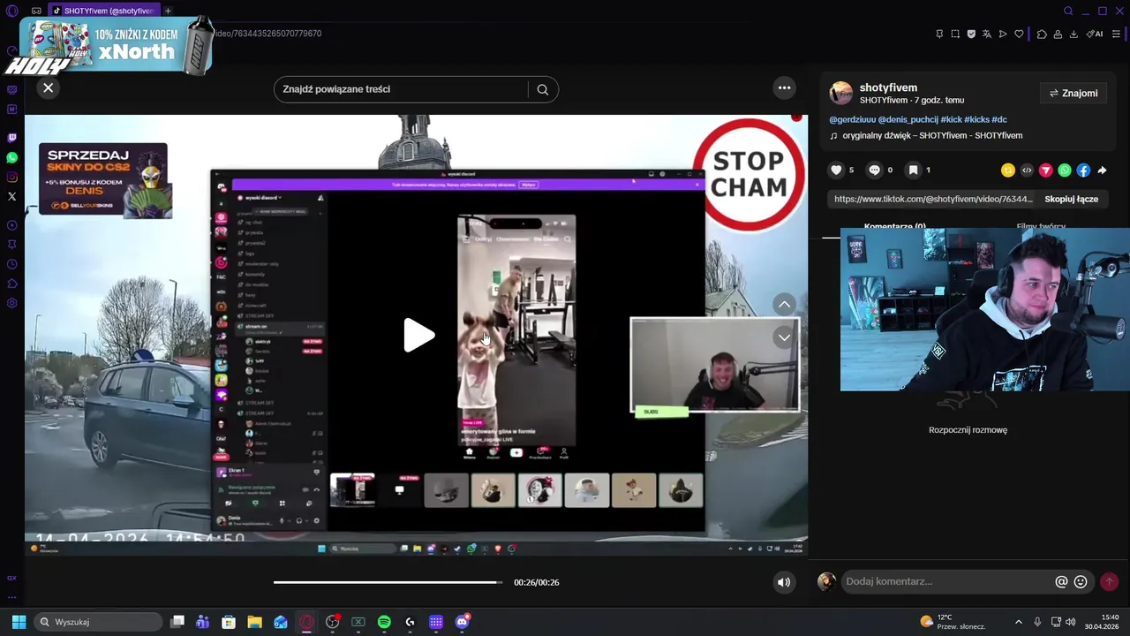
Task: Open the @gerdziuuu mention
Action: (852, 119)
